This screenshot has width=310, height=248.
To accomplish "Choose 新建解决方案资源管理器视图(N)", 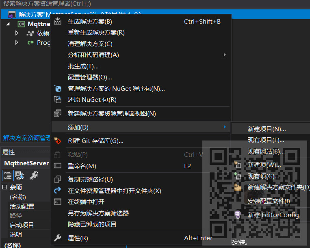I will (x=141, y=114).
